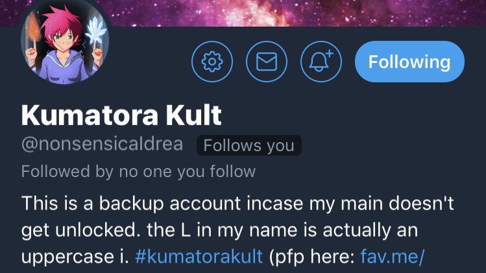Select the Kumatora Kult display name

click(121, 115)
